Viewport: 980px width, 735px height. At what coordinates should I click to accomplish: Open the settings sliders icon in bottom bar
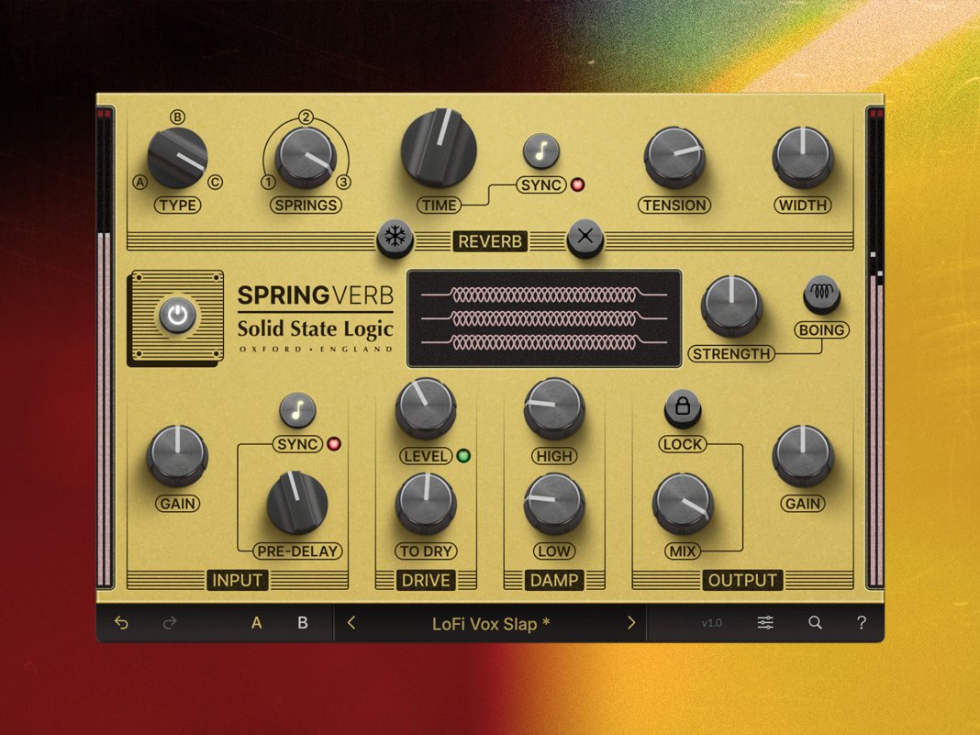click(x=765, y=622)
